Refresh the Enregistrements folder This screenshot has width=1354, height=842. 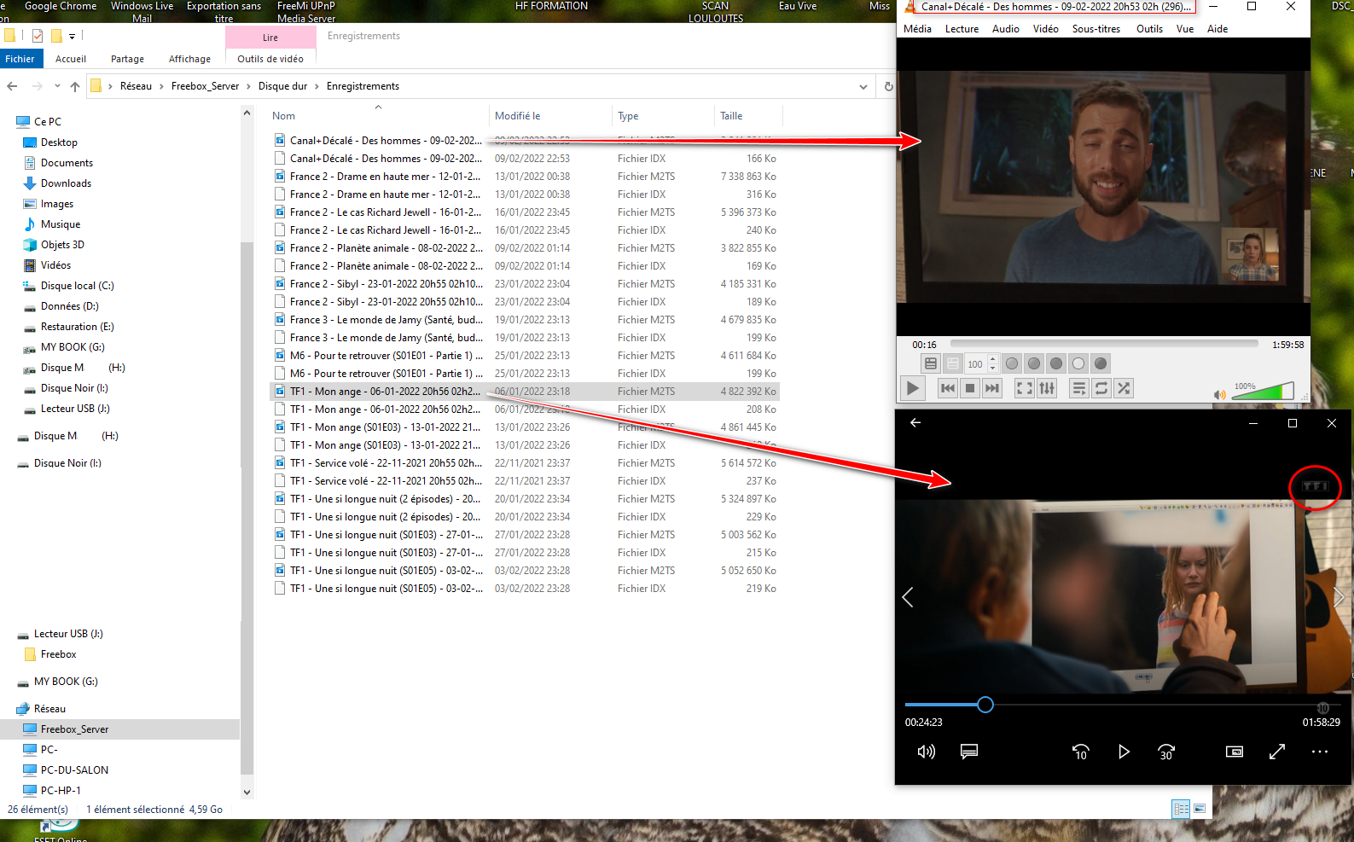888,86
